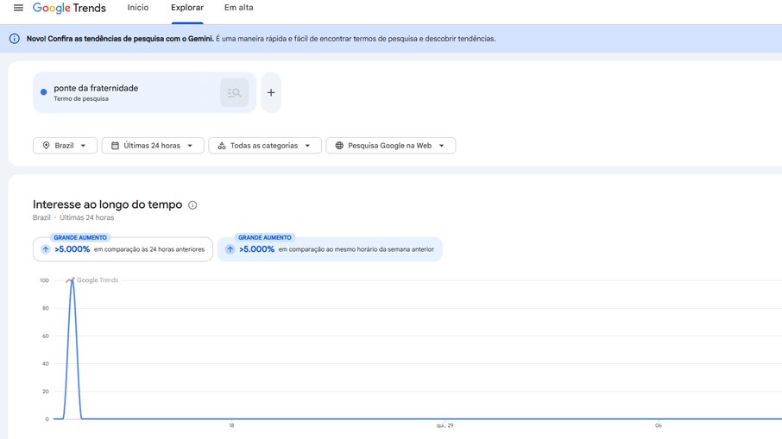Open the Em alta tab
This screenshot has width=782, height=439.
(239, 8)
